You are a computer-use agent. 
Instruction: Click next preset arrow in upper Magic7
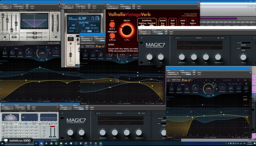pos(179,38)
